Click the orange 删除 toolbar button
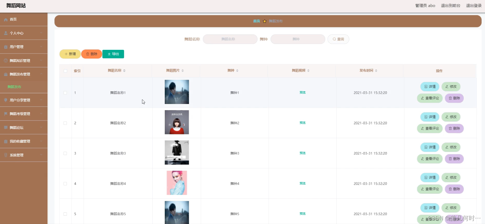This screenshot has height=224, width=485. [x=92, y=54]
